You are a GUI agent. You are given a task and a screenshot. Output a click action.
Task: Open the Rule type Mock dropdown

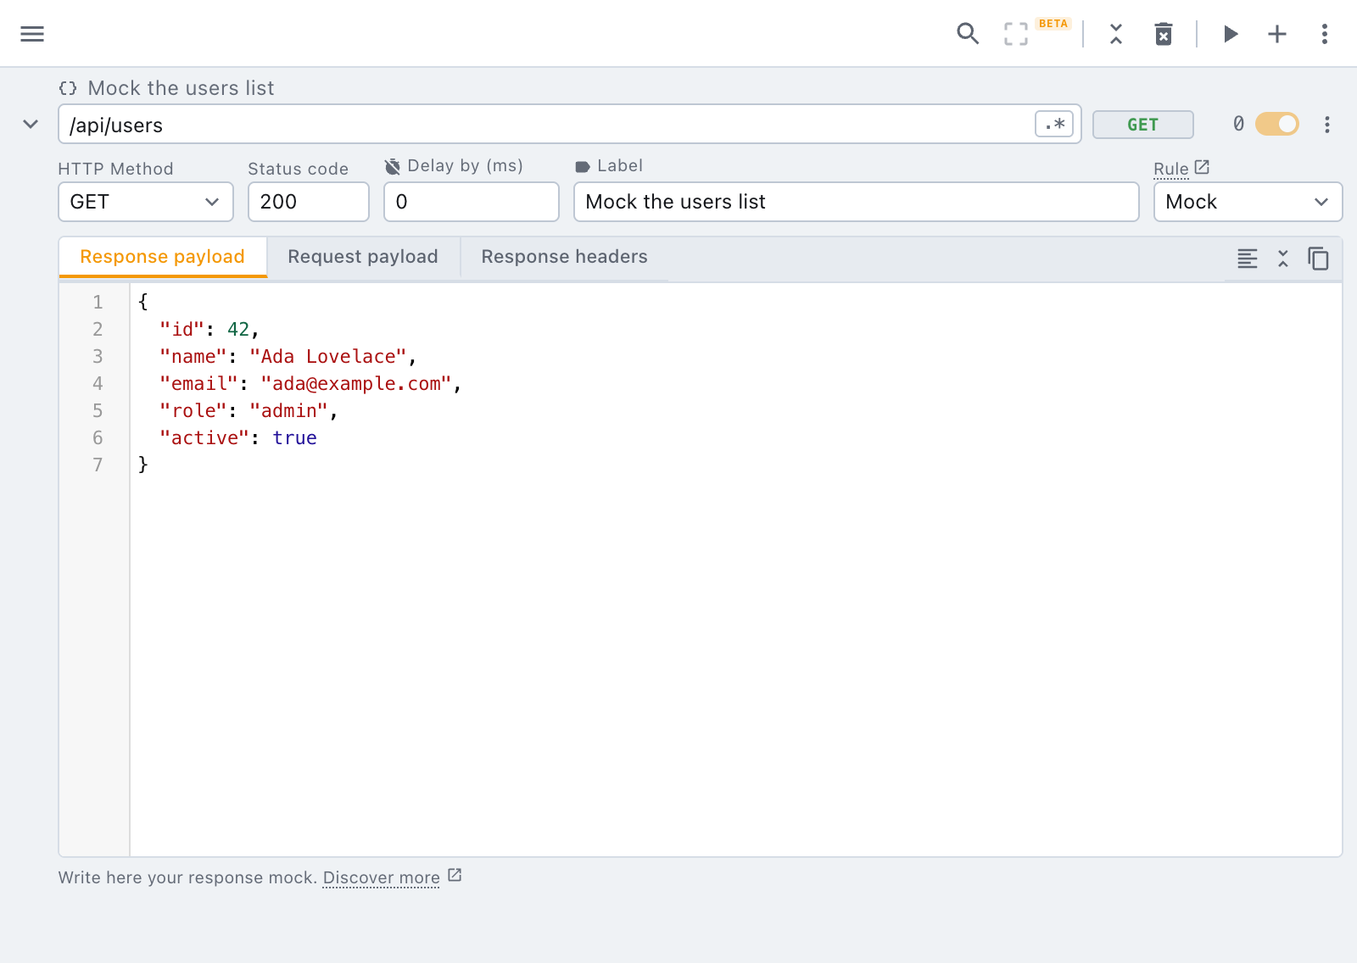tap(1248, 202)
